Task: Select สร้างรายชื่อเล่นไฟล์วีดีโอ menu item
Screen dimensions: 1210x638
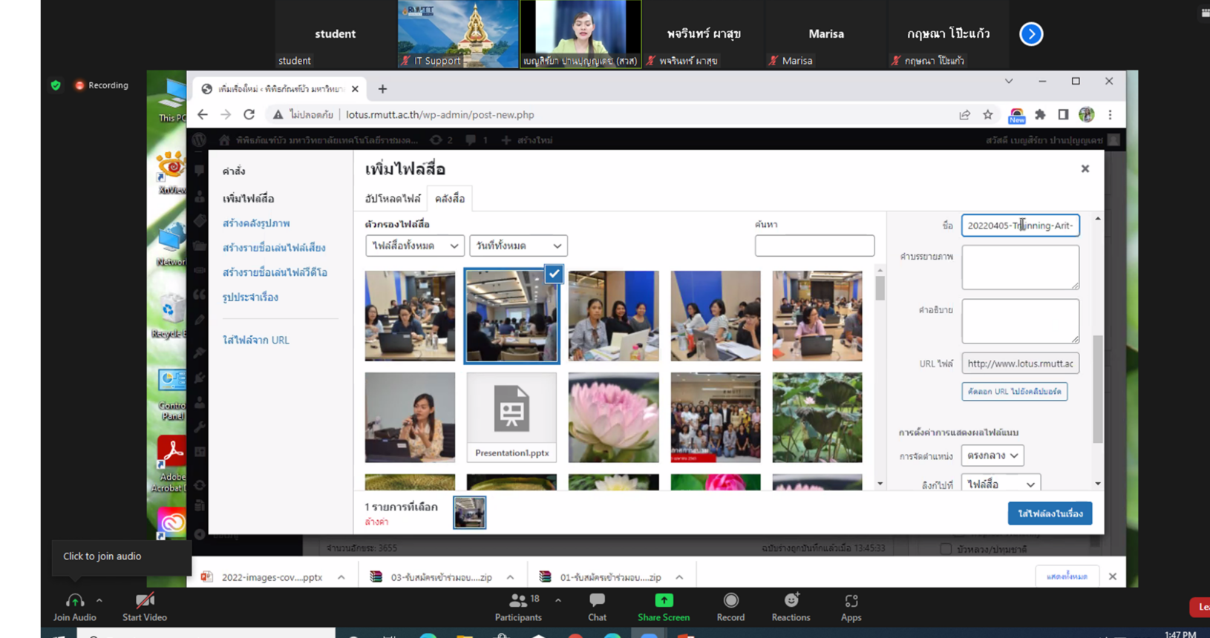Action: pos(275,272)
